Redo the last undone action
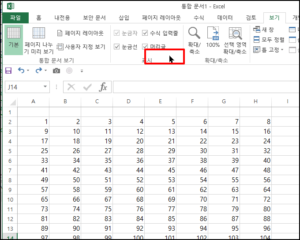The height and width of the screenshot is (240, 300). (x=39, y=71)
